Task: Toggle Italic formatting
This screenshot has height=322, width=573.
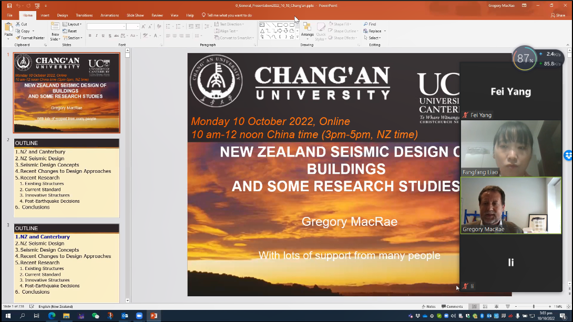Action: pos(97,36)
